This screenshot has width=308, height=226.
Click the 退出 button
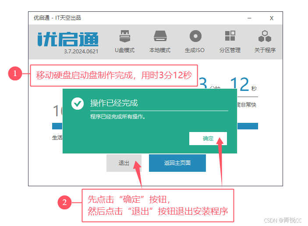pos(124,163)
